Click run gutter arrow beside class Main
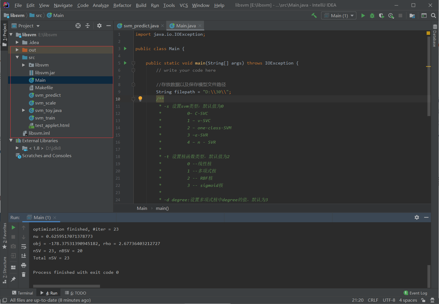Viewport: 439px width, 304px height. (125, 48)
